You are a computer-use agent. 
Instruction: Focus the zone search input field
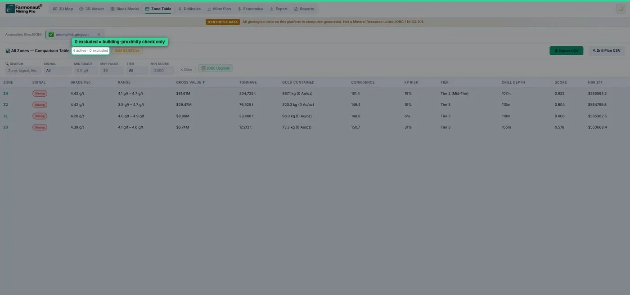pyautogui.click(x=23, y=71)
